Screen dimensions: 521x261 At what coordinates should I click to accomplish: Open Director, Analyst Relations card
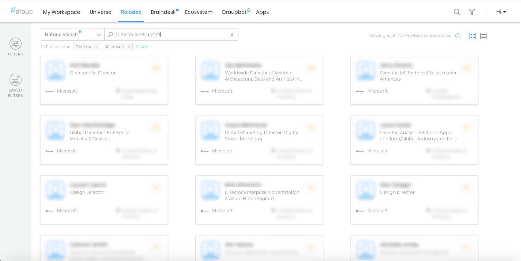(414, 140)
